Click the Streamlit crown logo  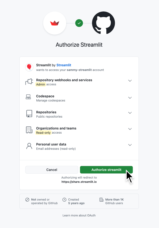tap(55, 23)
